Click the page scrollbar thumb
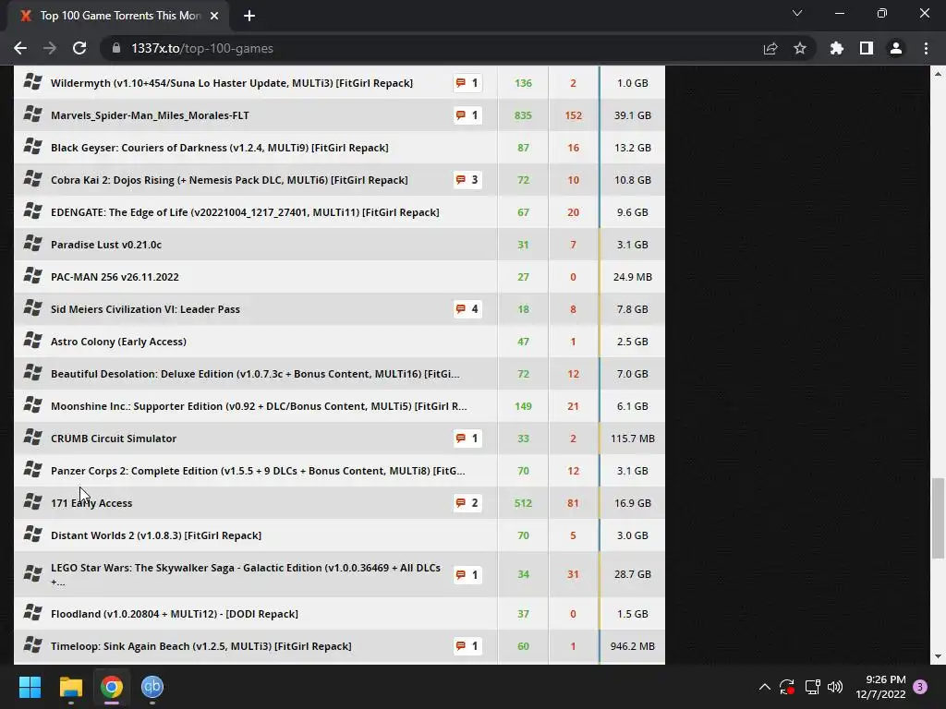 [x=938, y=519]
